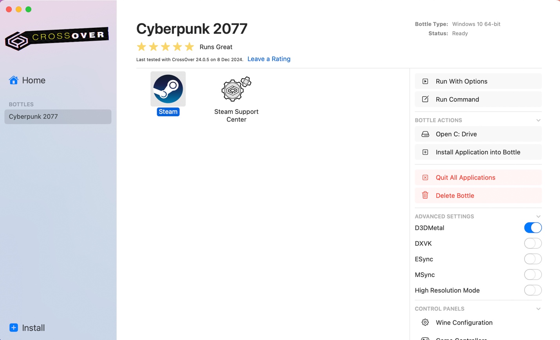Open the Steam Support Center icon

[x=236, y=89]
